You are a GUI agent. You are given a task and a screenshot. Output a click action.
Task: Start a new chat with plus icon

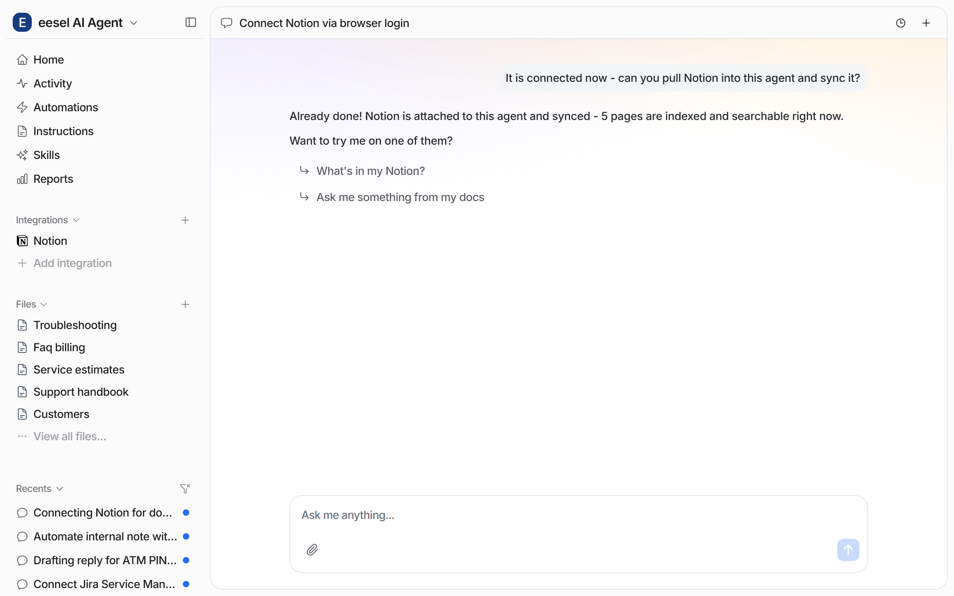tap(926, 23)
